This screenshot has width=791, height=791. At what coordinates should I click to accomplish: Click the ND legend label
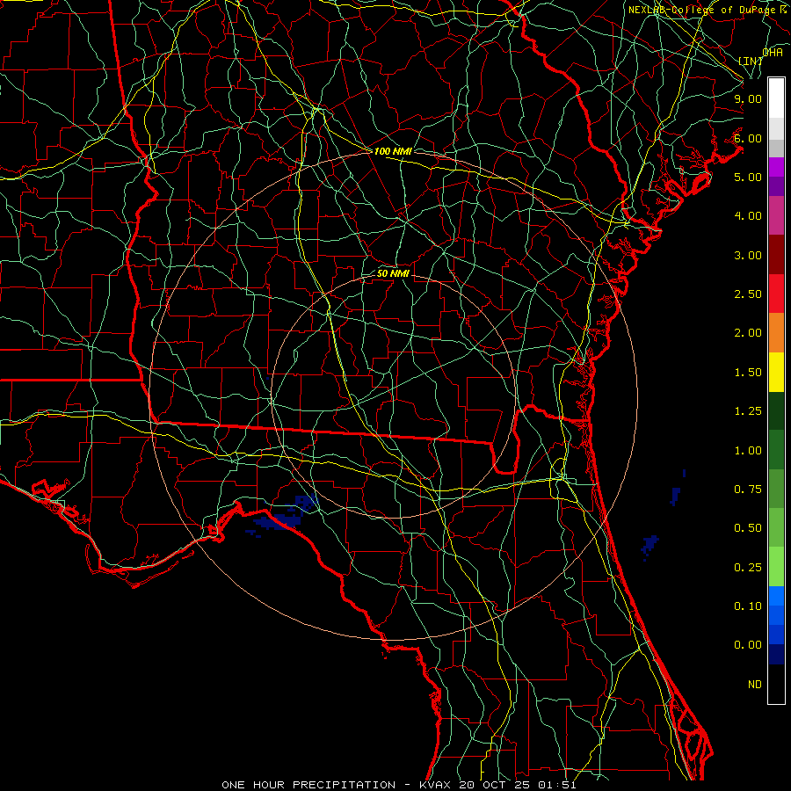tap(755, 685)
